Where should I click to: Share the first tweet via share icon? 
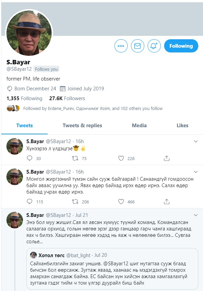pos(167,158)
